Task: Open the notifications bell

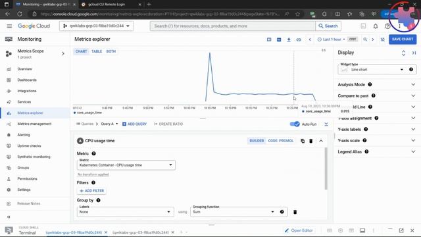Action: click(376, 26)
